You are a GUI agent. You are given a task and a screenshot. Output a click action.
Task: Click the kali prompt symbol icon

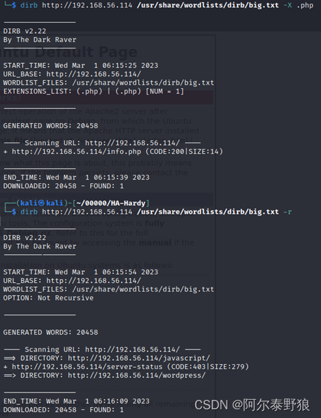tap(41, 203)
